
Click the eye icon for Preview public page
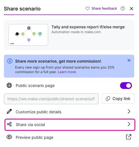click(x=9, y=137)
